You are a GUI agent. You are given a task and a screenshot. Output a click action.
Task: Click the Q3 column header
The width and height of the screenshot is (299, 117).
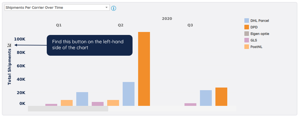click(x=190, y=25)
